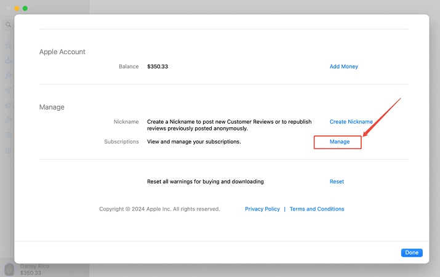Screen dimensions: 440x277
Task: Click the yellow minimize window button
Action: point(17,9)
